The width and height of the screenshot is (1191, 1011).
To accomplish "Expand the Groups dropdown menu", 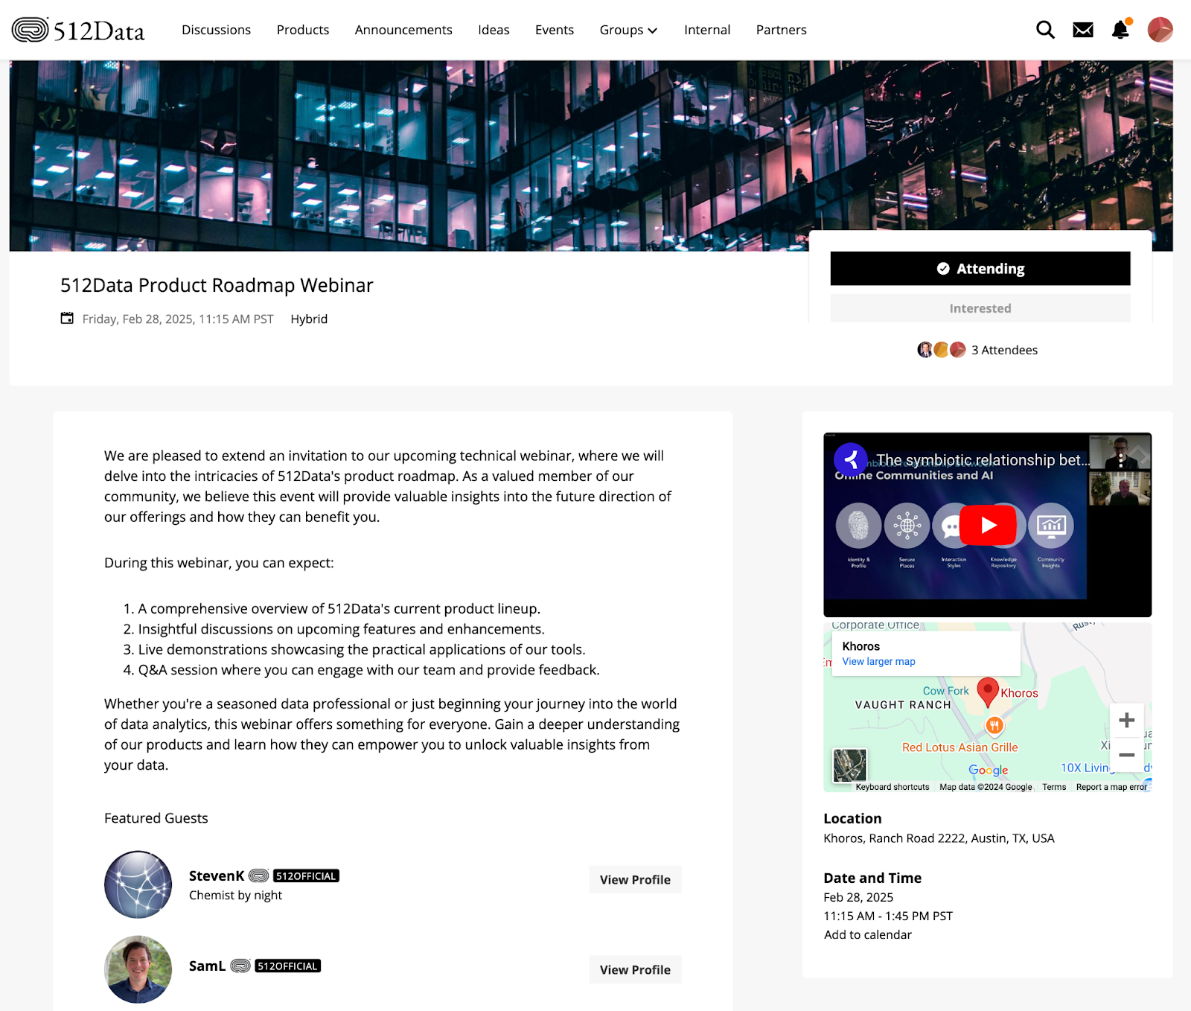I will (x=628, y=30).
